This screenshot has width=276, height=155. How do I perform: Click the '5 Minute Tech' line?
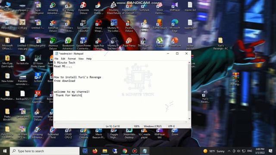pyautogui.click(x=64, y=62)
